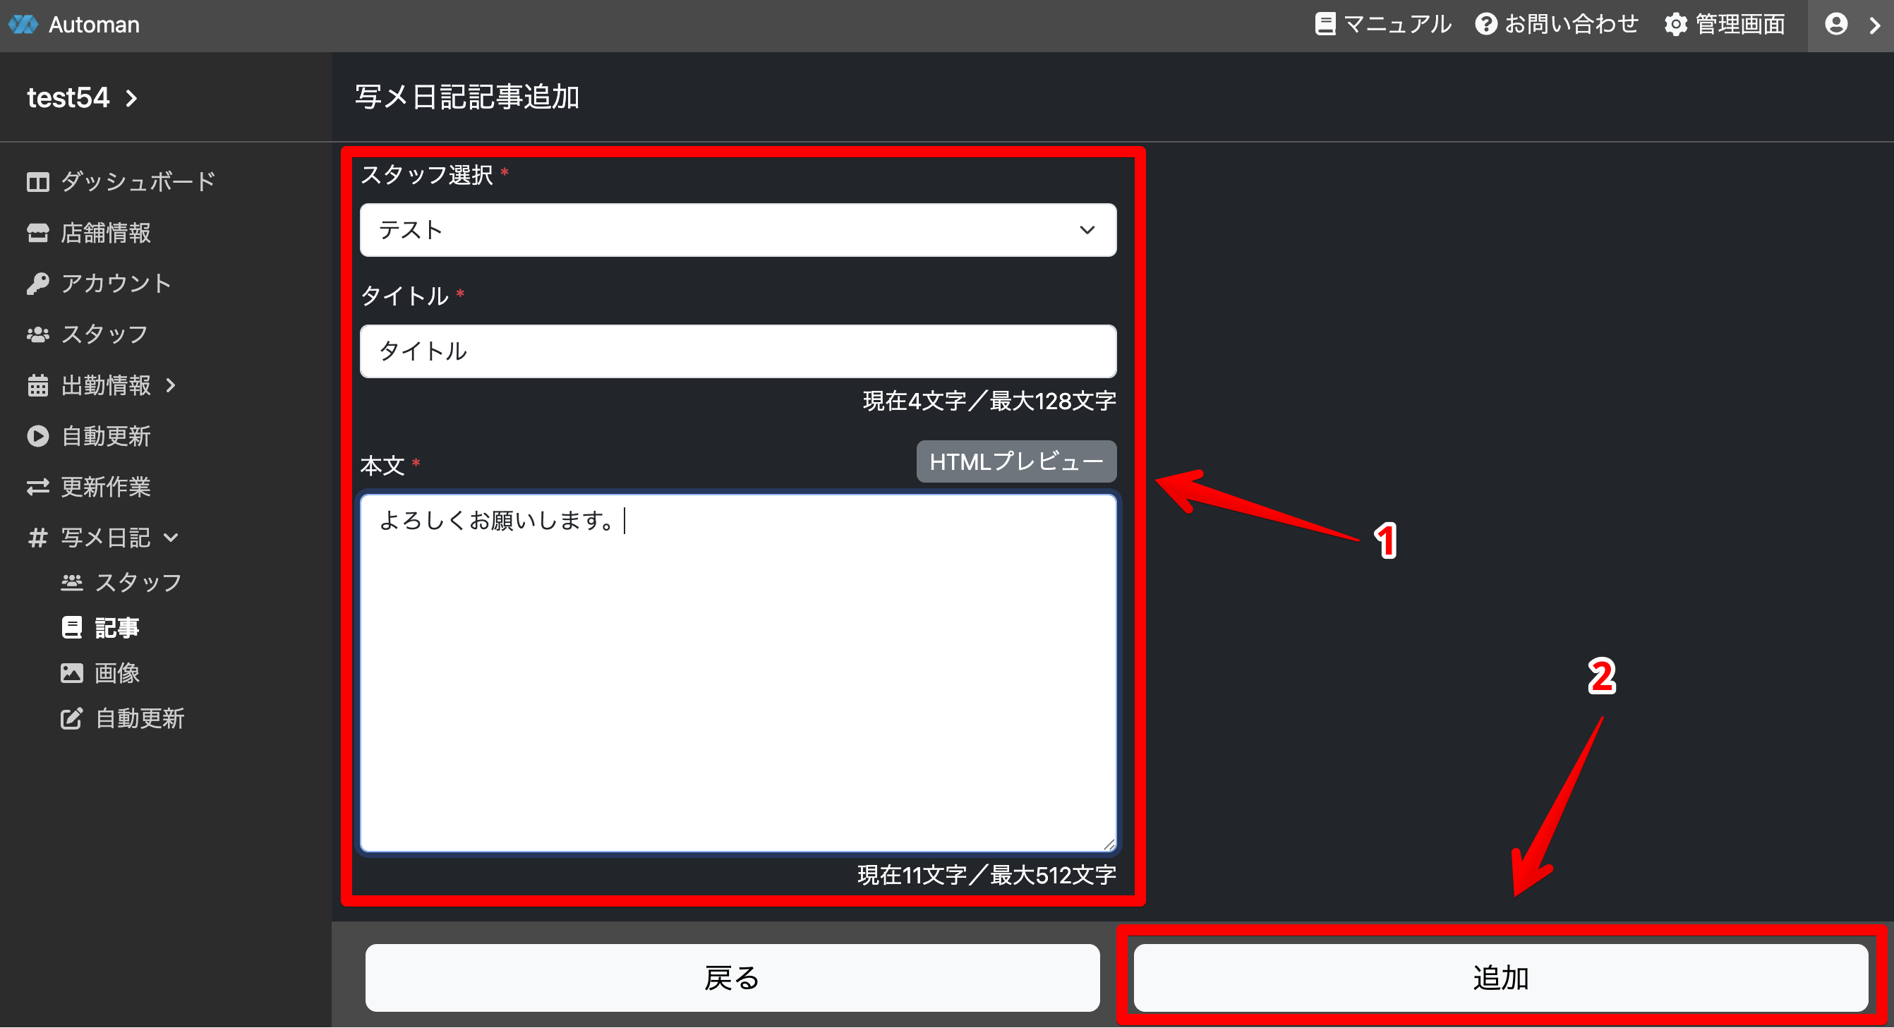The height and width of the screenshot is (1028, 1894).
Task: Select 記事 under 写メ日記
Action: pyautogui.click(x=116, y=627)
